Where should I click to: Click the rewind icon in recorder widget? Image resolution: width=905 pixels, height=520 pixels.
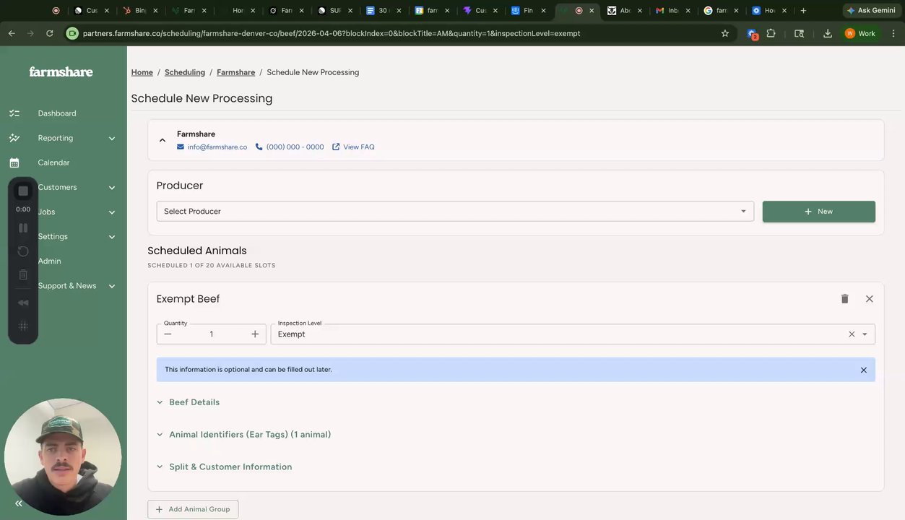[x=23, y=303]
